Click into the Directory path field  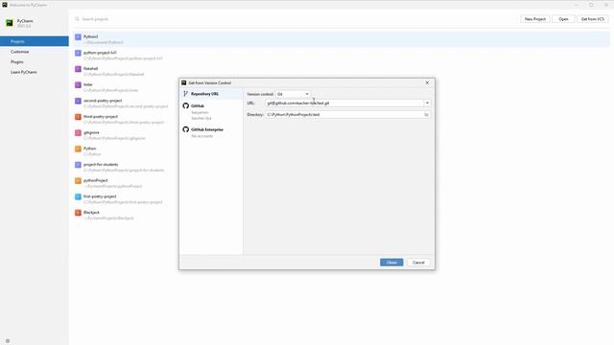(x=344, y=115)
